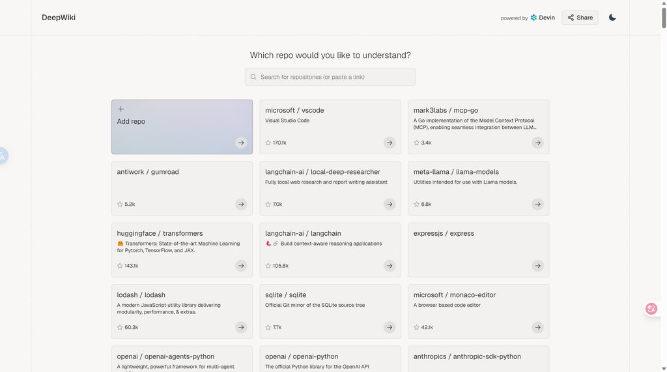Select langchain-ai / langchain title
Viewport: 667px width, 372px height.
(304, 233)
